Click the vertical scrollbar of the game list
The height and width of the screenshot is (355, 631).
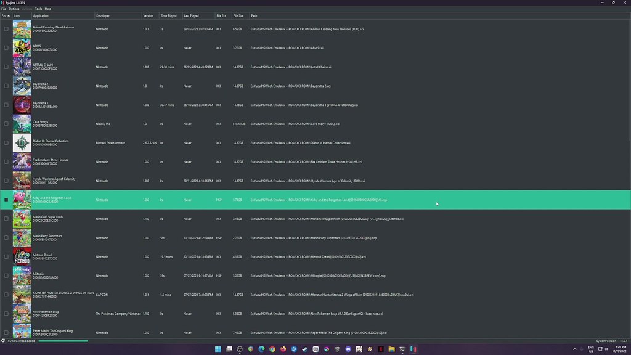[x=629, y=81]
